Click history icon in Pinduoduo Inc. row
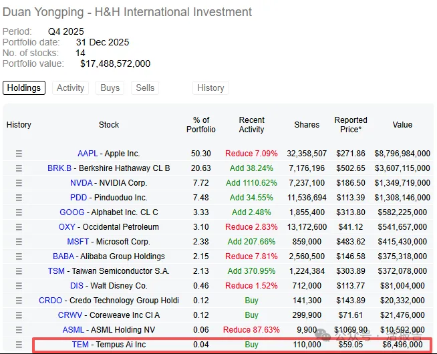The image size is (437, 354). pyautogui.click(x=19, y=198)
